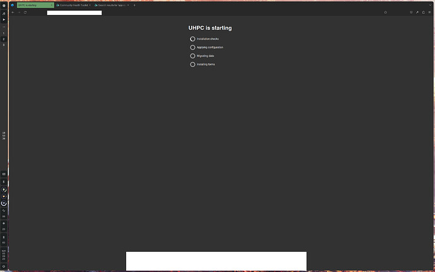
Task: Reload the current page
Action: click(x=25, y=12)
